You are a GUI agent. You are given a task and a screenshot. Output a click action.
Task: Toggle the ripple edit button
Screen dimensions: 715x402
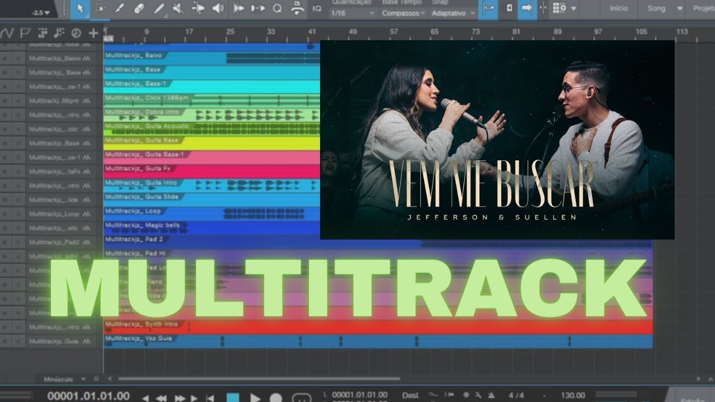(507, 8)
